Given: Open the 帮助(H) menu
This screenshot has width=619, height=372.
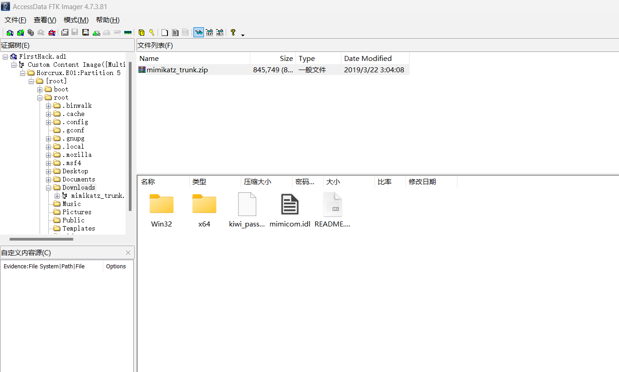Looking at the screenshot, I should 108,20.
